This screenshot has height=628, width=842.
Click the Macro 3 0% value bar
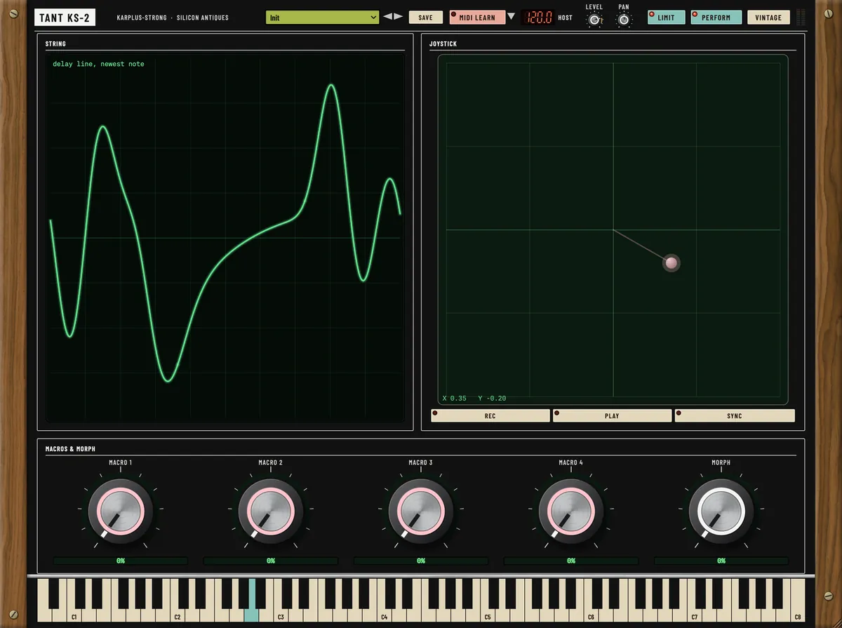[421, 561]
